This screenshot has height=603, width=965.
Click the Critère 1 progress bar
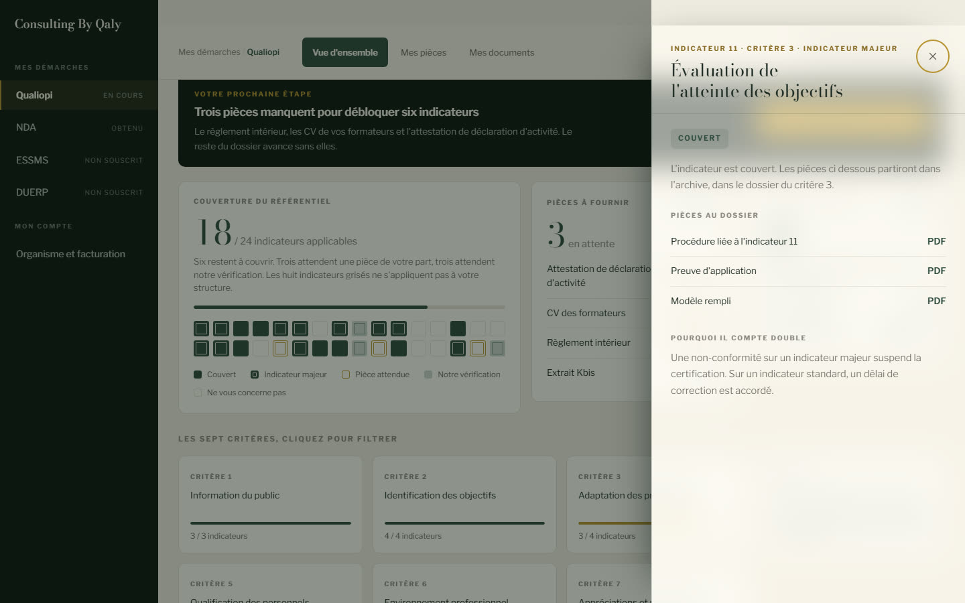(271, 523)
